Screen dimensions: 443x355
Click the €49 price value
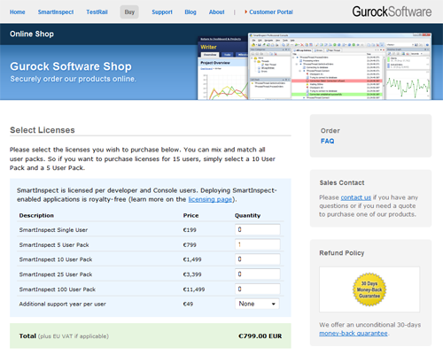(188, 304)
